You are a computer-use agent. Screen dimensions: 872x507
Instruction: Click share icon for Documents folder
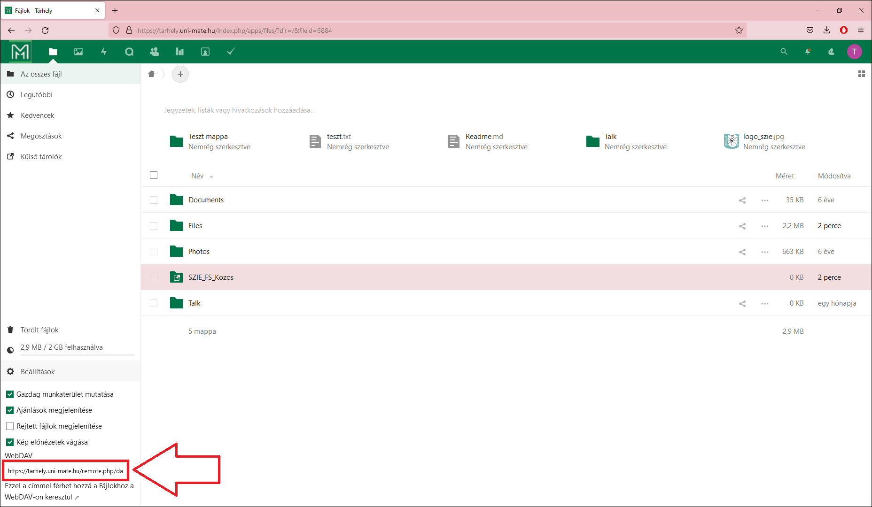(742, 200)
